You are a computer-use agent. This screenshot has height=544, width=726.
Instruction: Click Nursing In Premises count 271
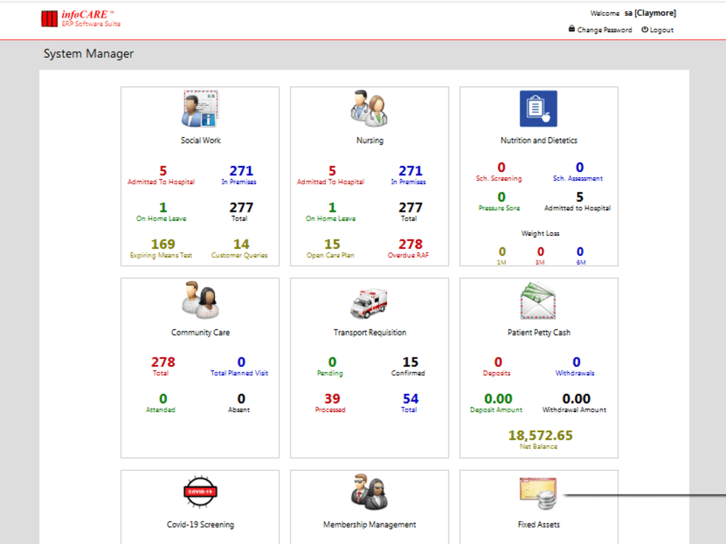410,170
